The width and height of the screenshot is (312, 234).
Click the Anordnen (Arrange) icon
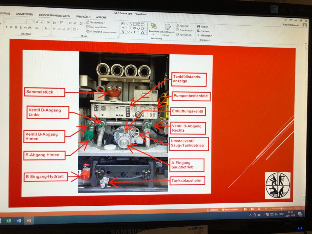pos(154,27)
